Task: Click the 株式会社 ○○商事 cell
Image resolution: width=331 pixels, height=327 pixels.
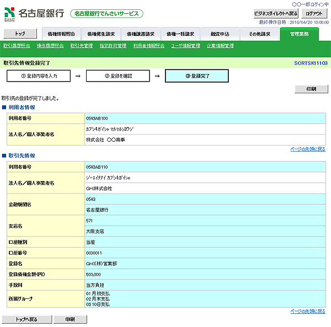Action: point(205,140)
